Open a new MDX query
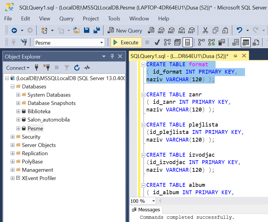The image size is (268, 222). [161, 30]
